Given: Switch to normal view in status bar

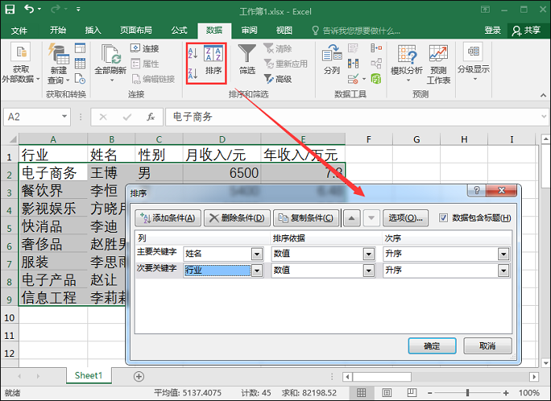Looking at the screenshot, I should [359, 392].
